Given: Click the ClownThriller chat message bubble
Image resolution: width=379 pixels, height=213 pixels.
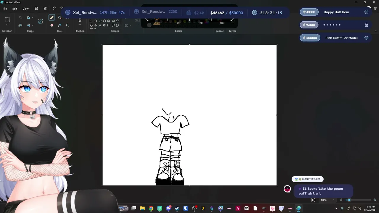Looking at the screenshot, I should [323, 191].
